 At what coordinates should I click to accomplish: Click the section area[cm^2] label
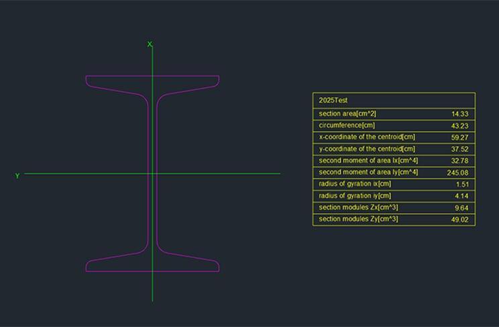pos(347,113)
